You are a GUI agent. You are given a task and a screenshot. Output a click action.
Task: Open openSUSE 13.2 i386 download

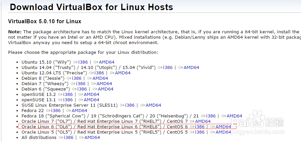[x=68, y=94]
